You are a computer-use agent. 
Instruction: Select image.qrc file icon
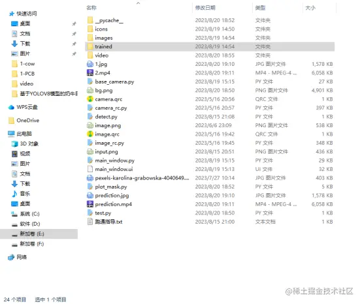pyautogui.click(x=90, y=134)
